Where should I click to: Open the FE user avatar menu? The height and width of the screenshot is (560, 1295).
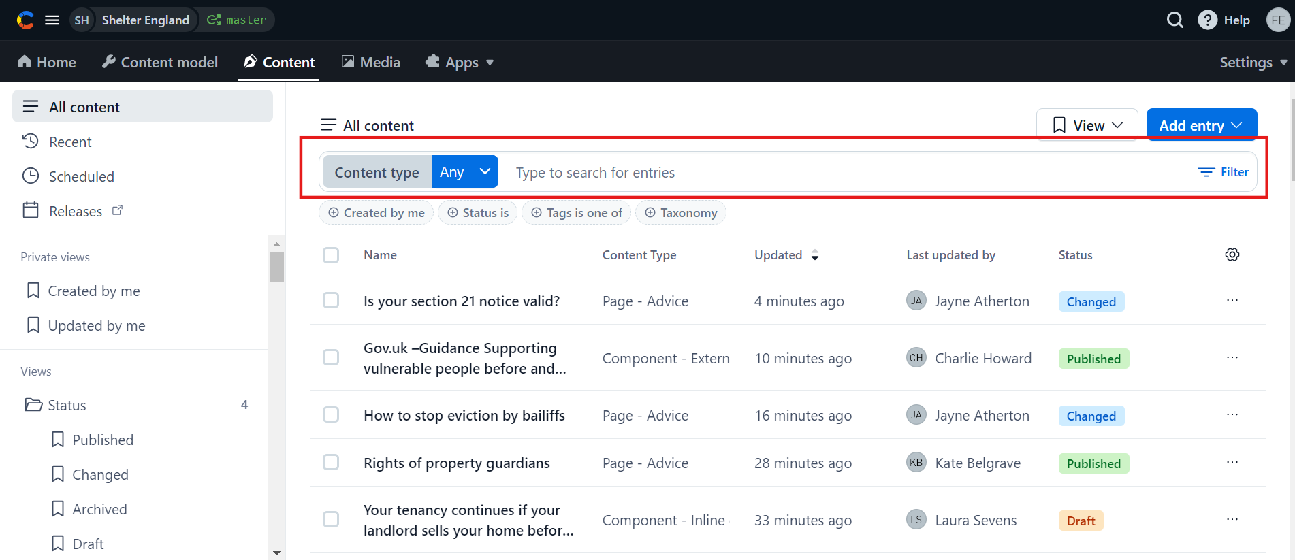1278,20
